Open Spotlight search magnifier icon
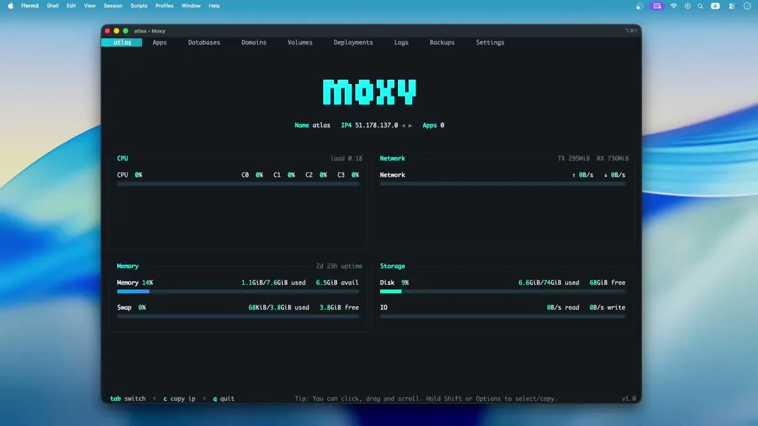This screenshot has height=426, width=758. point(701,6)
